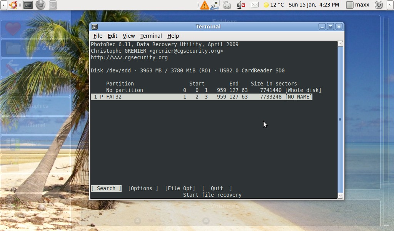This screenshot has height=231, width=394.
Task: Click the printer icon in the system tray
Action: coord(227,5)
